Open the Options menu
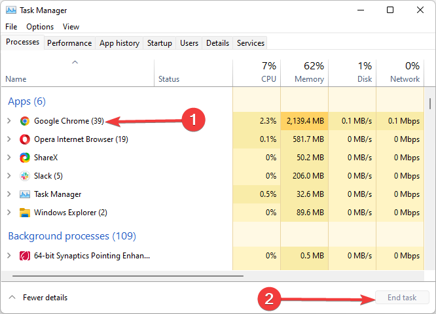The image size is (436, 314). click(40, 27)
